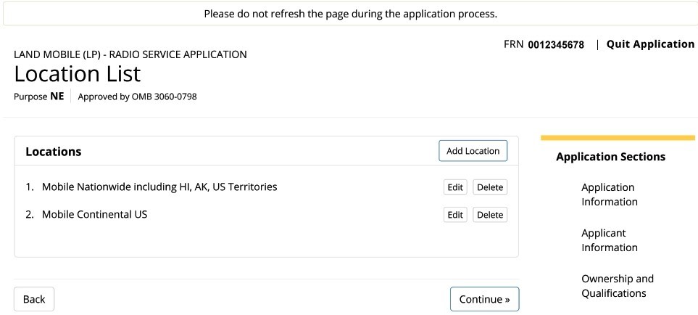Go back with the Back button
The height and width of the screenshot is (315, 698).
34,299
